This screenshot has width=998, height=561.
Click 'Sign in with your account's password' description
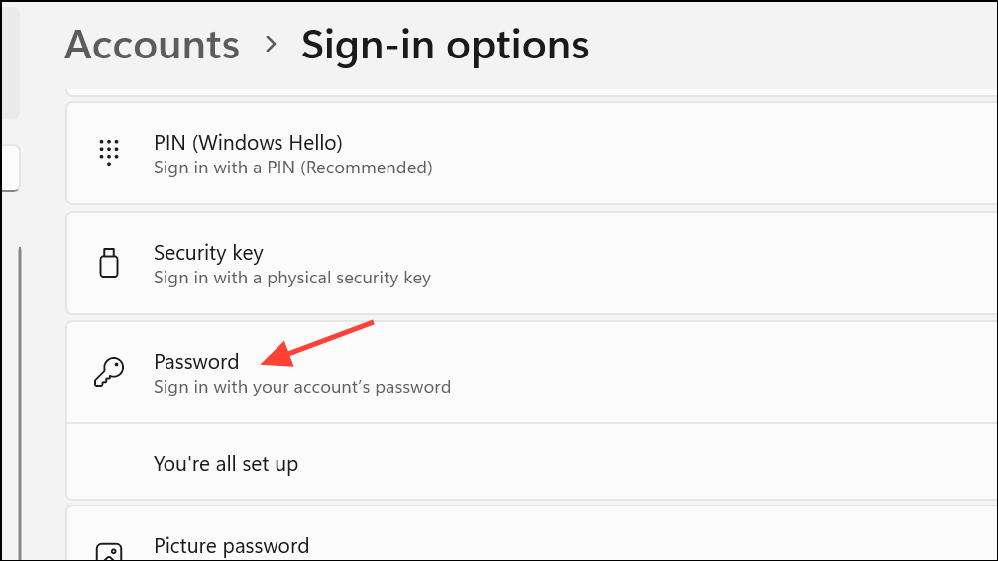(302, 387)
